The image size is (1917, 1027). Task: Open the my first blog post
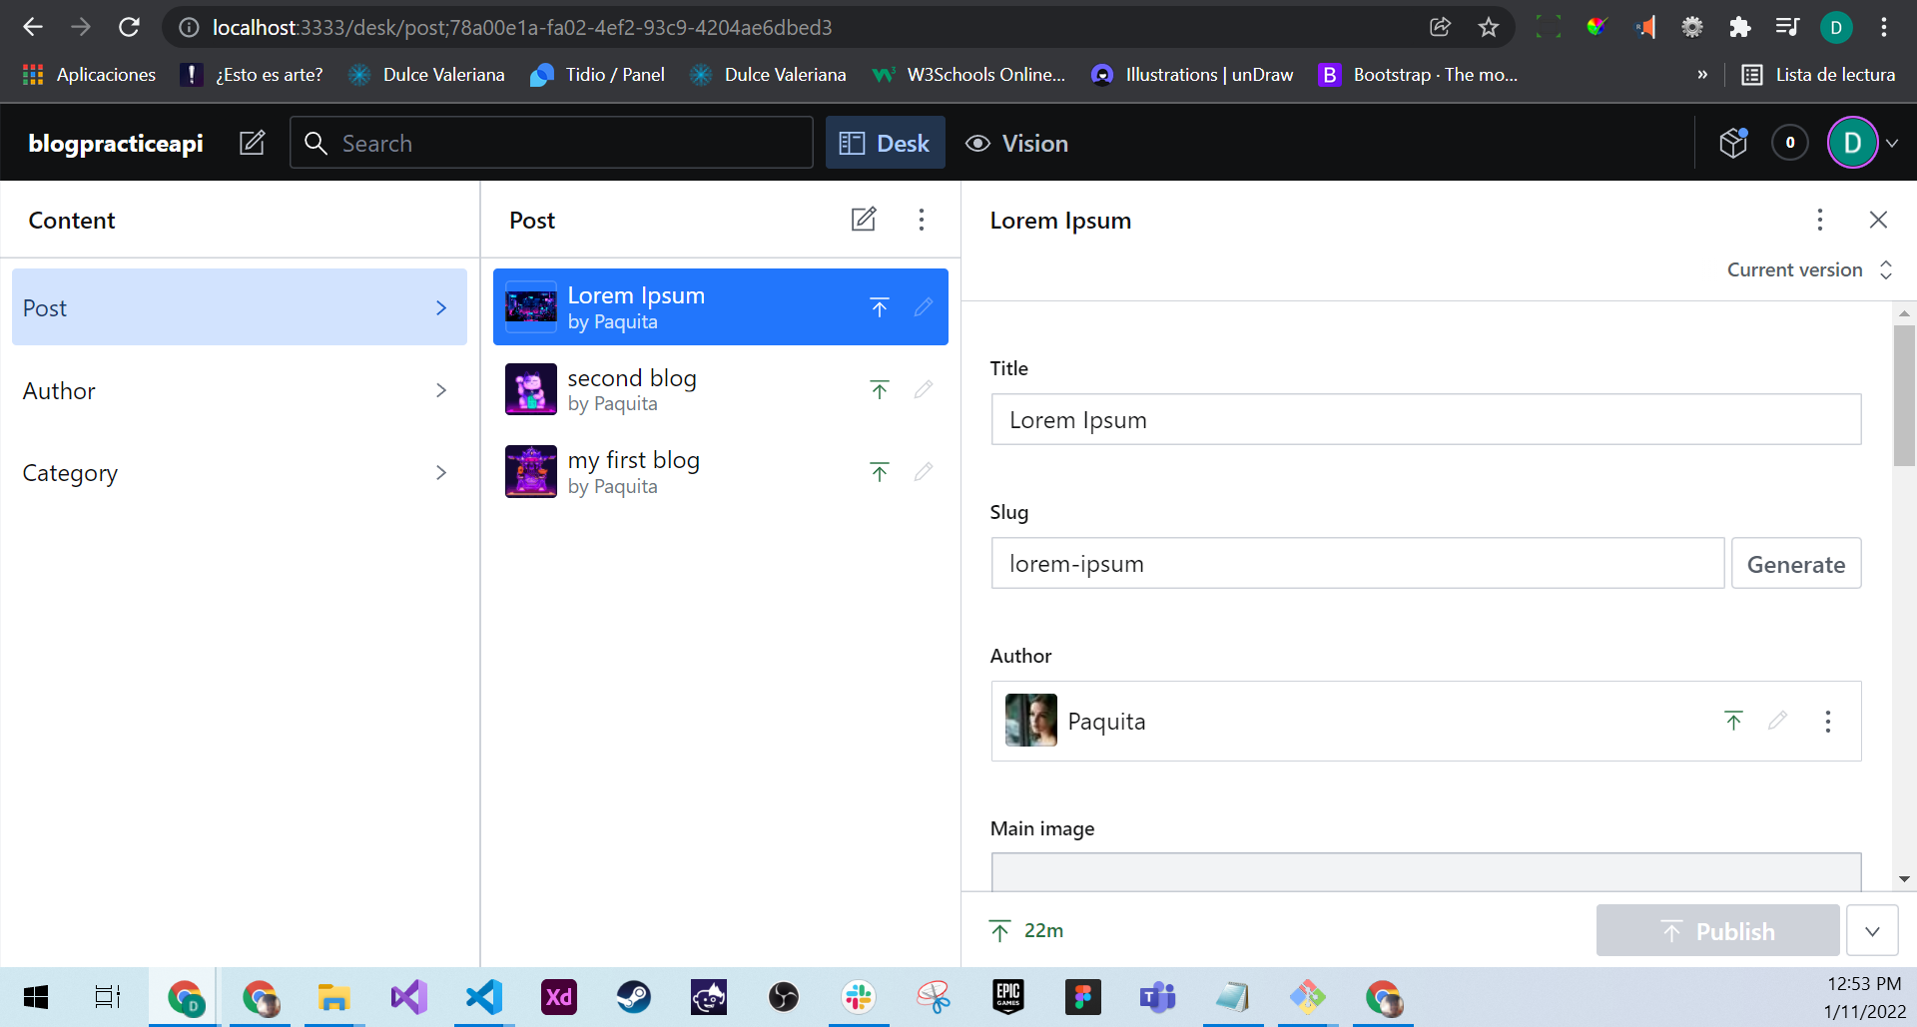click(x=721, y=471)
